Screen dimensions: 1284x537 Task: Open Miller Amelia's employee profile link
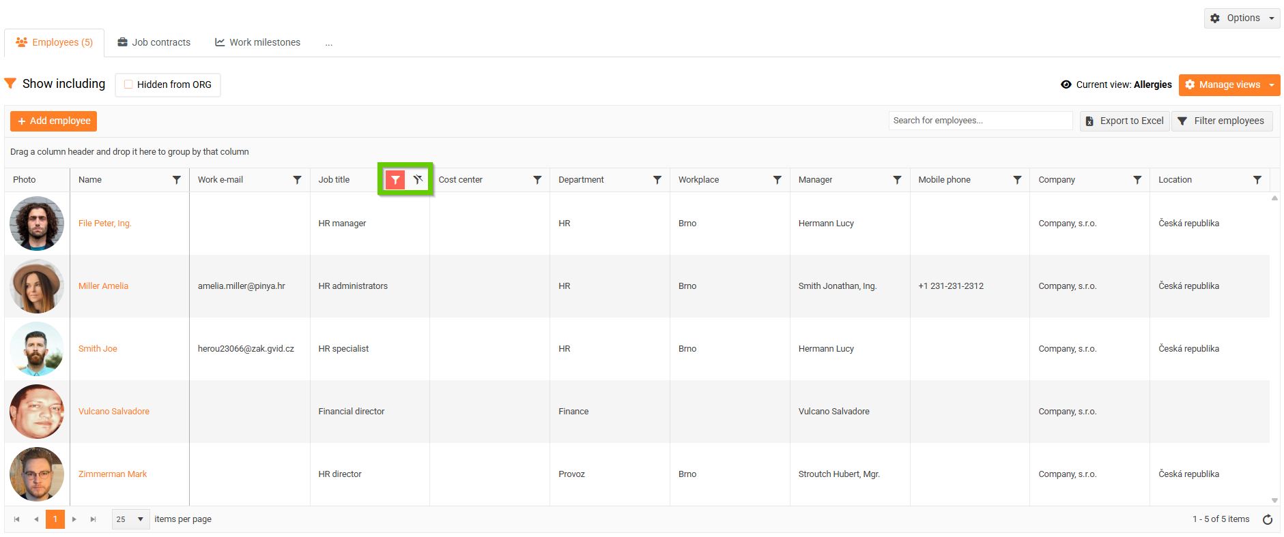[x=103, y=286]
